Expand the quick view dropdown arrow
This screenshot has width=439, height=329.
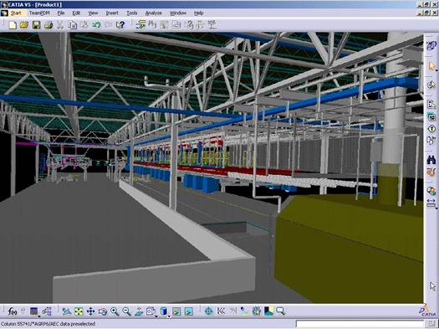[x=156, y=316]
